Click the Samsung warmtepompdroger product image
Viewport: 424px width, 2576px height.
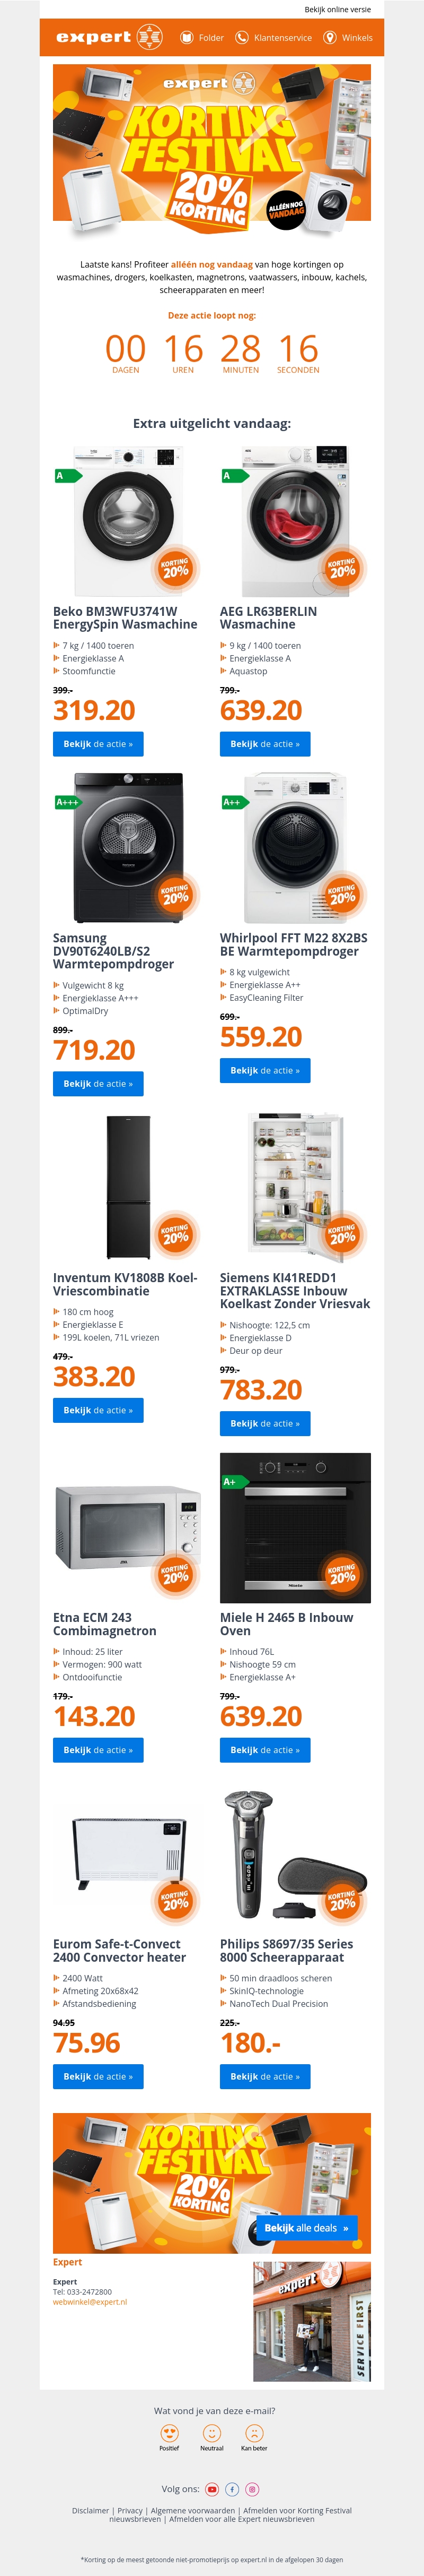click(x=128, y=848)
